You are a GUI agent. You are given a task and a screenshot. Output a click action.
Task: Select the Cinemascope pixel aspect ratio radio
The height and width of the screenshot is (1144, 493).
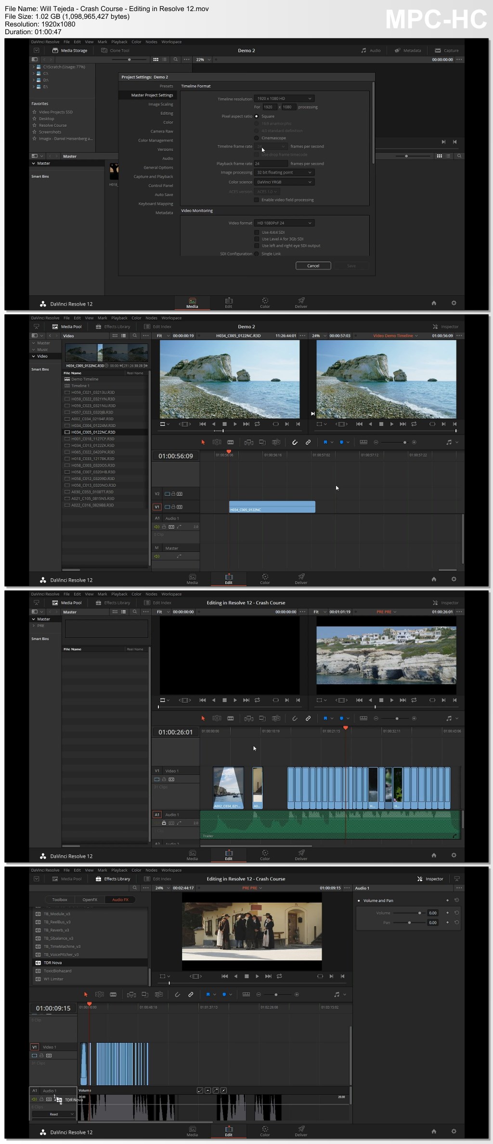point(257,138)
